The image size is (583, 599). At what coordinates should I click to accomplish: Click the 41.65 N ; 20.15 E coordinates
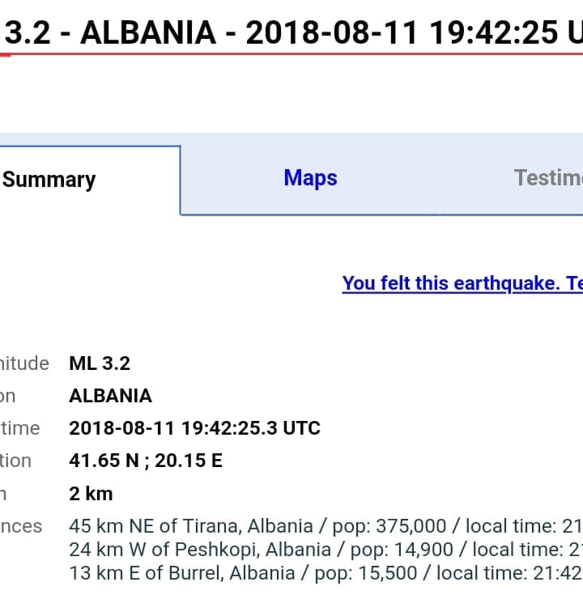(146, 461)
